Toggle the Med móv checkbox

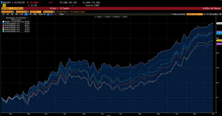tap(57, 12)
